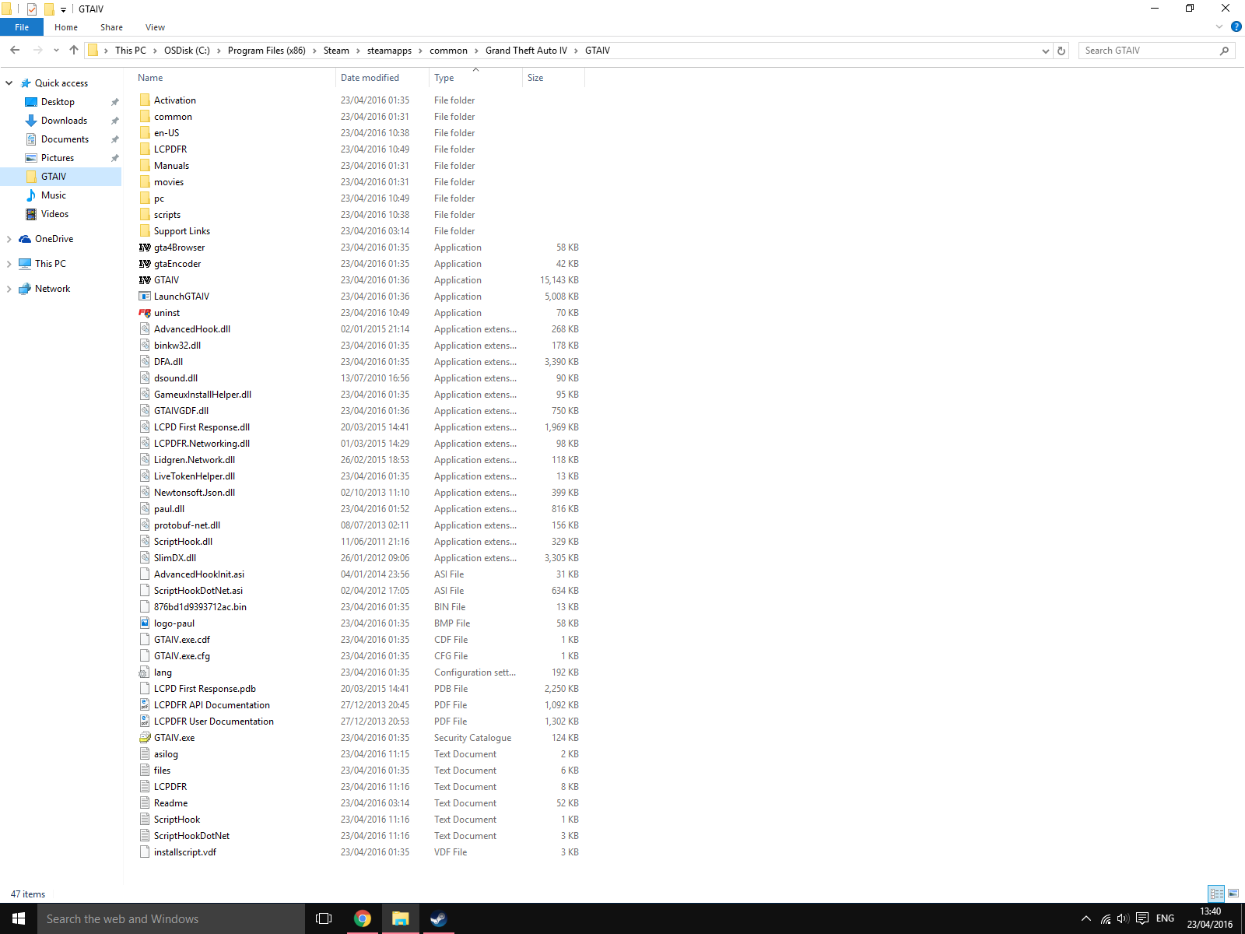The height and width of the screenshot is (934, 1245).
Task: Expand the This PC tree node
Action: click(x=9, y=264)
